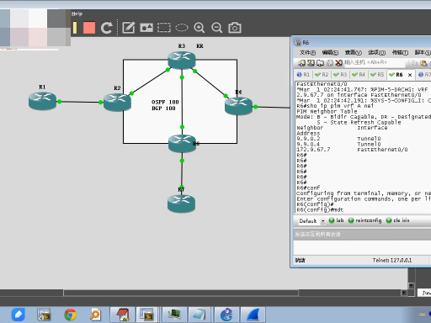The height and width of the screenshot is (323, 431).
Task: Switch to the R7 session tab
Action: (x=424, y=75)
